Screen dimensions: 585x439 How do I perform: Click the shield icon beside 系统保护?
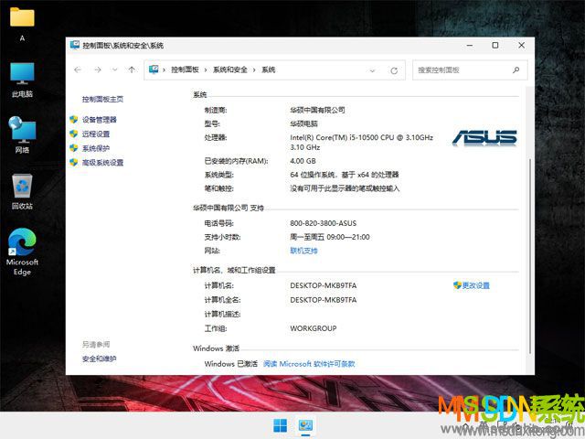(73, 148)
